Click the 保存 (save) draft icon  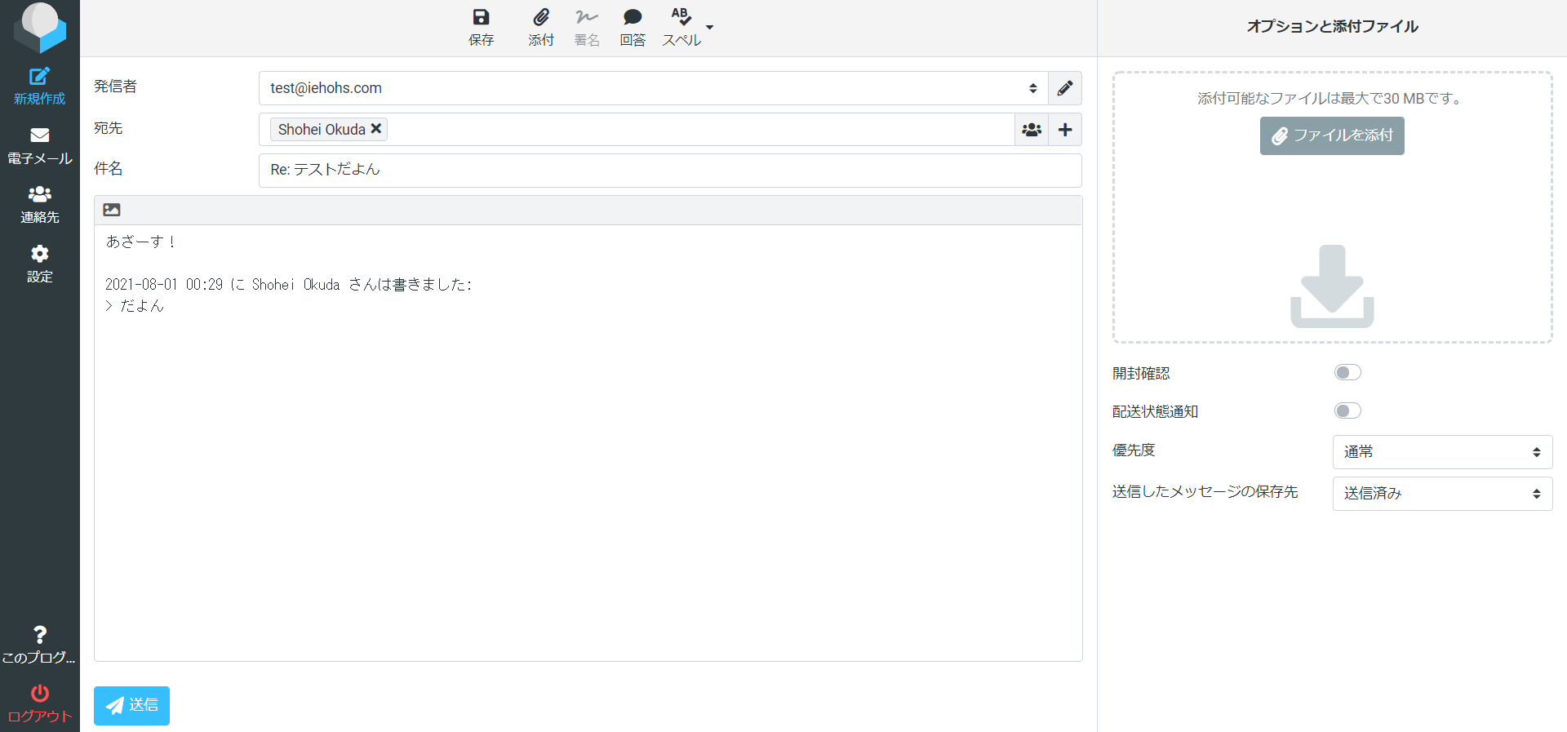[481, 18]
